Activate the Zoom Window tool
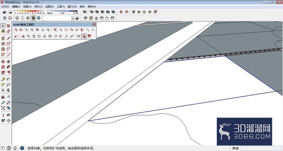Viewport: 283px width, 151px height. coord(8,103)
